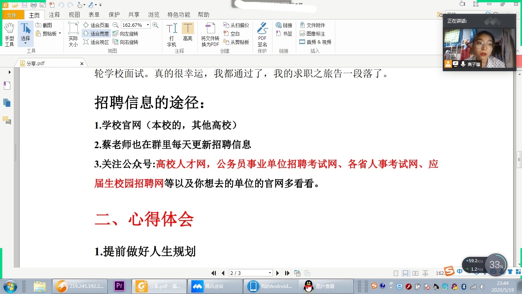This screenshot has height=294, width=522.
Task: Switch to single page view mode
Action: [x=395, y=273]
